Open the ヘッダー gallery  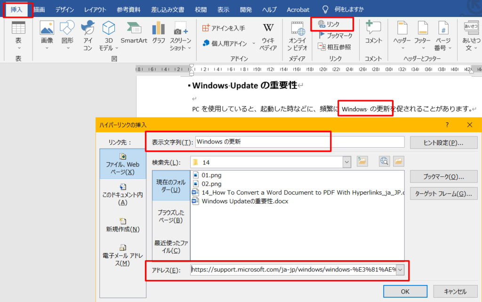402,36
